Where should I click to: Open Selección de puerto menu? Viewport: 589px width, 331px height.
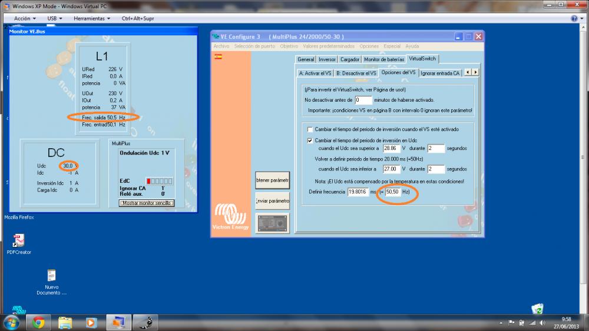click(254, 46)
